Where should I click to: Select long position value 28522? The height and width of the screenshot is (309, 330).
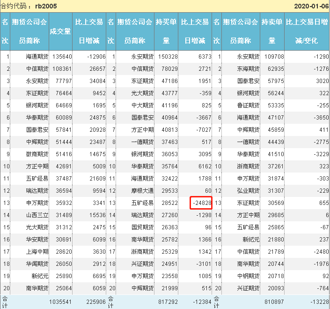click(169, 203)
